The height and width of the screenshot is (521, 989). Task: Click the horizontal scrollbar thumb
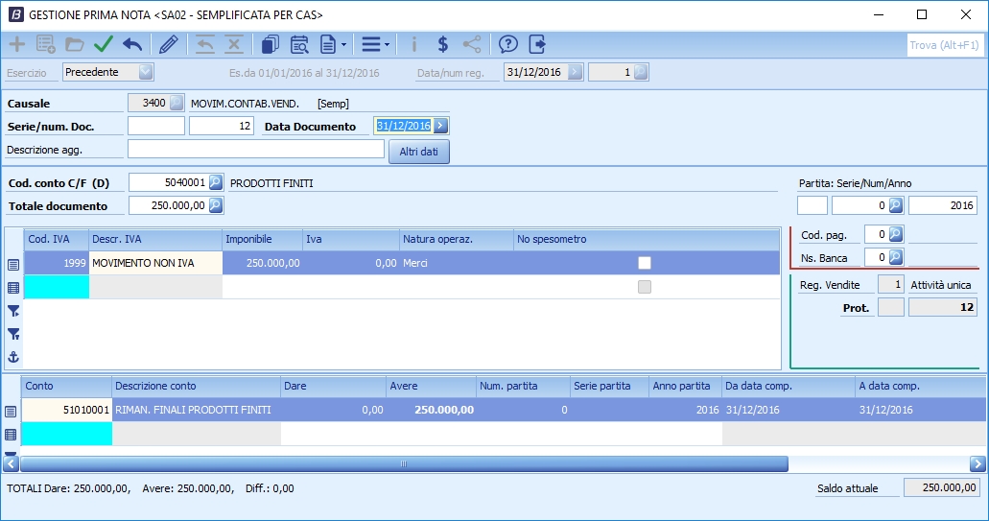pos(404,463)
